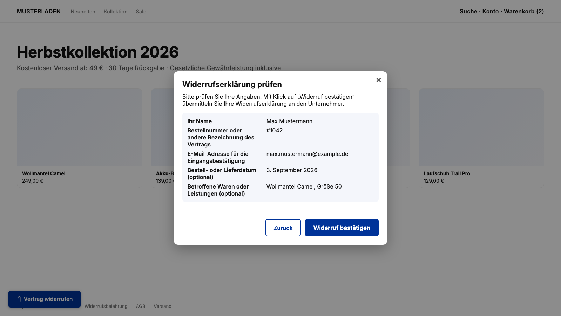Screen dimensions: 561x316
Task: Click the Wollmantel Camel product title
Action: click(44, 173)
